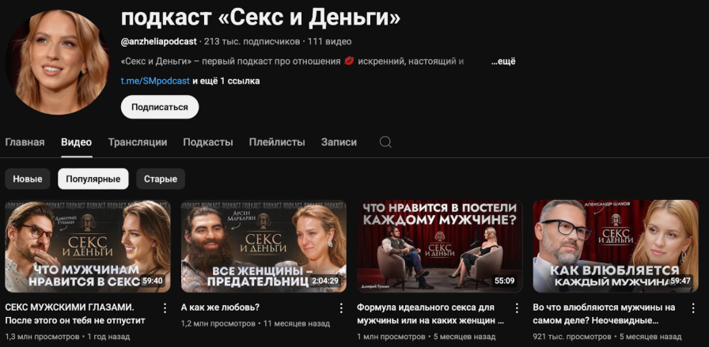Open the Как влюбляется каждый мужчина thumbnail
Viewport: 709px width, 347px height.
(x=616, y=247)
